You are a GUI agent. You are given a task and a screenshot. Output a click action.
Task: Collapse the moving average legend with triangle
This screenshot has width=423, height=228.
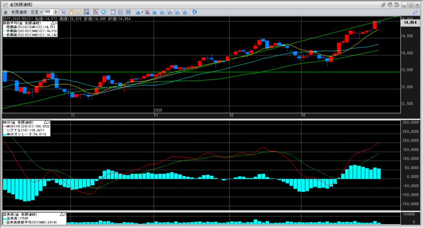pyautogui.click(x=52, y=23)
